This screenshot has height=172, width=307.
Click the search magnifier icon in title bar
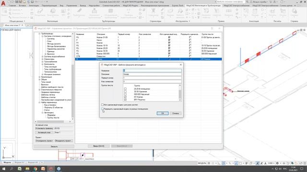(x=248, y=2)
